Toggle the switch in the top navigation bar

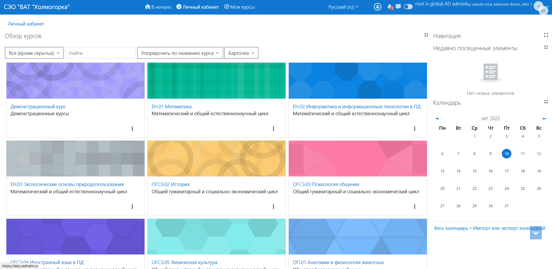[x=408, y=7]
